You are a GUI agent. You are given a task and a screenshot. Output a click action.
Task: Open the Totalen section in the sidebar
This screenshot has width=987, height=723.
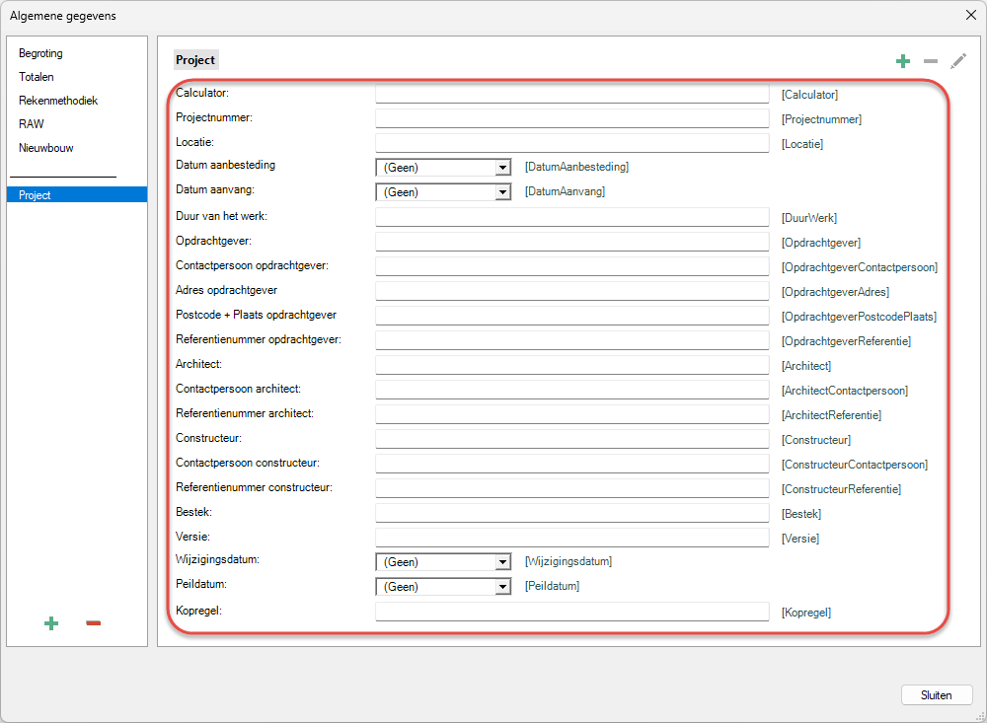[x=37, y=77]
